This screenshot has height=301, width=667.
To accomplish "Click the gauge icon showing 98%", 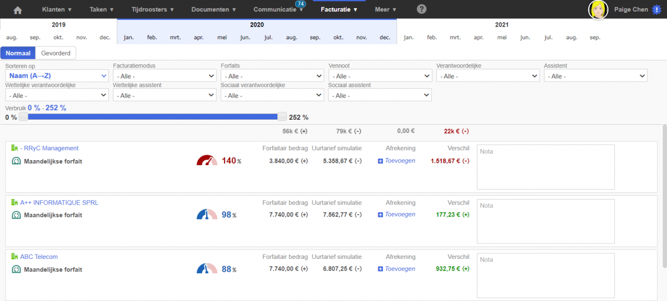I will tap(207, 215).
